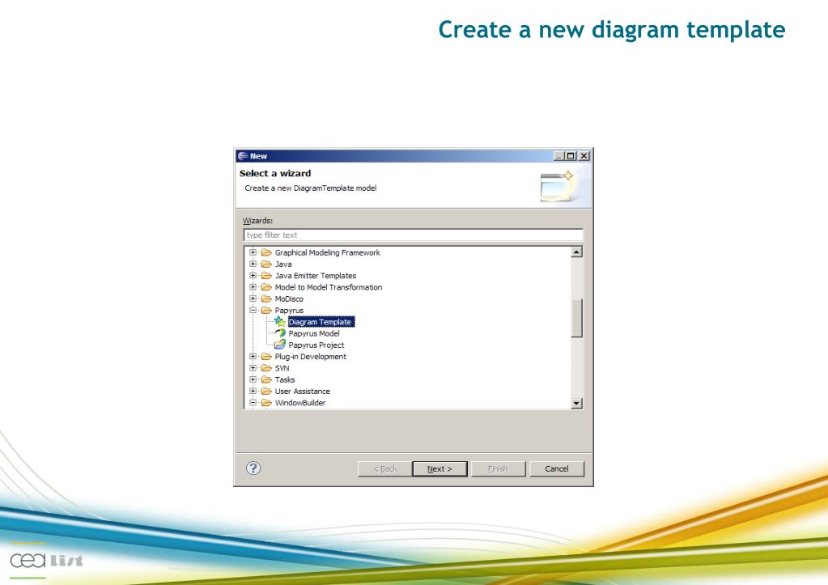Screen dimensions: 828x585
Task: Click the Papyrus Project icon
Action: (280, 345)
